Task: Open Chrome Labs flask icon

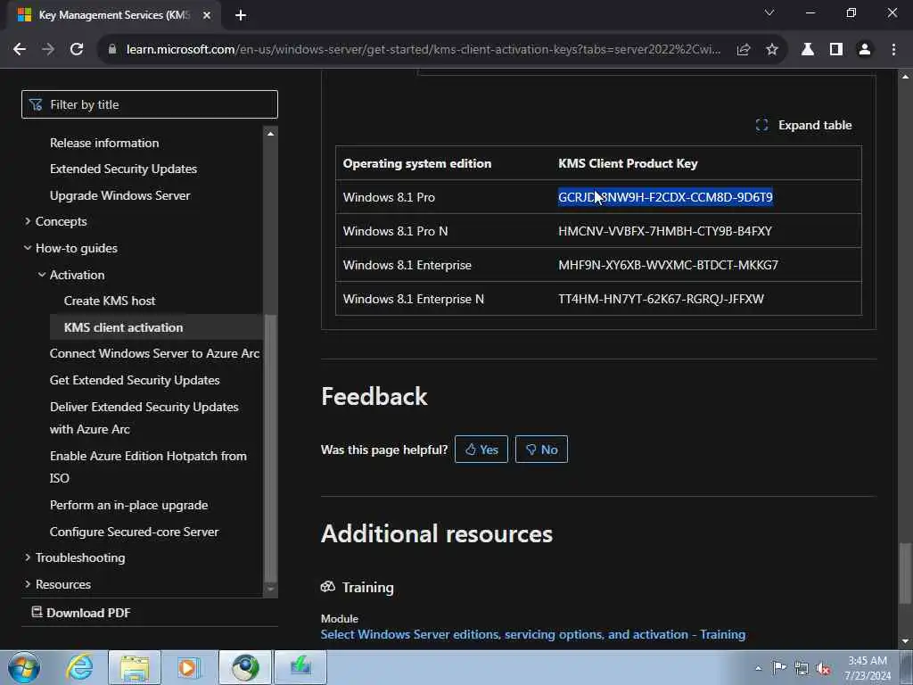Action: click(807, 50)
